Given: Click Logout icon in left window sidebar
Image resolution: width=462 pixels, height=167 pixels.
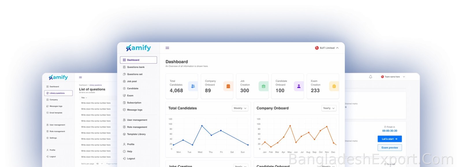Looking at the screenshot, I should point(47,157).
